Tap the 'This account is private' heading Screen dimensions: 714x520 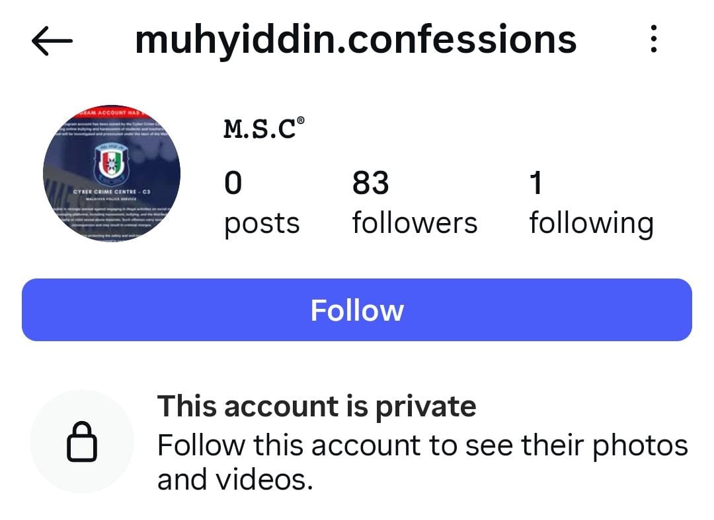pyautogui.click(x=317, y=406)
